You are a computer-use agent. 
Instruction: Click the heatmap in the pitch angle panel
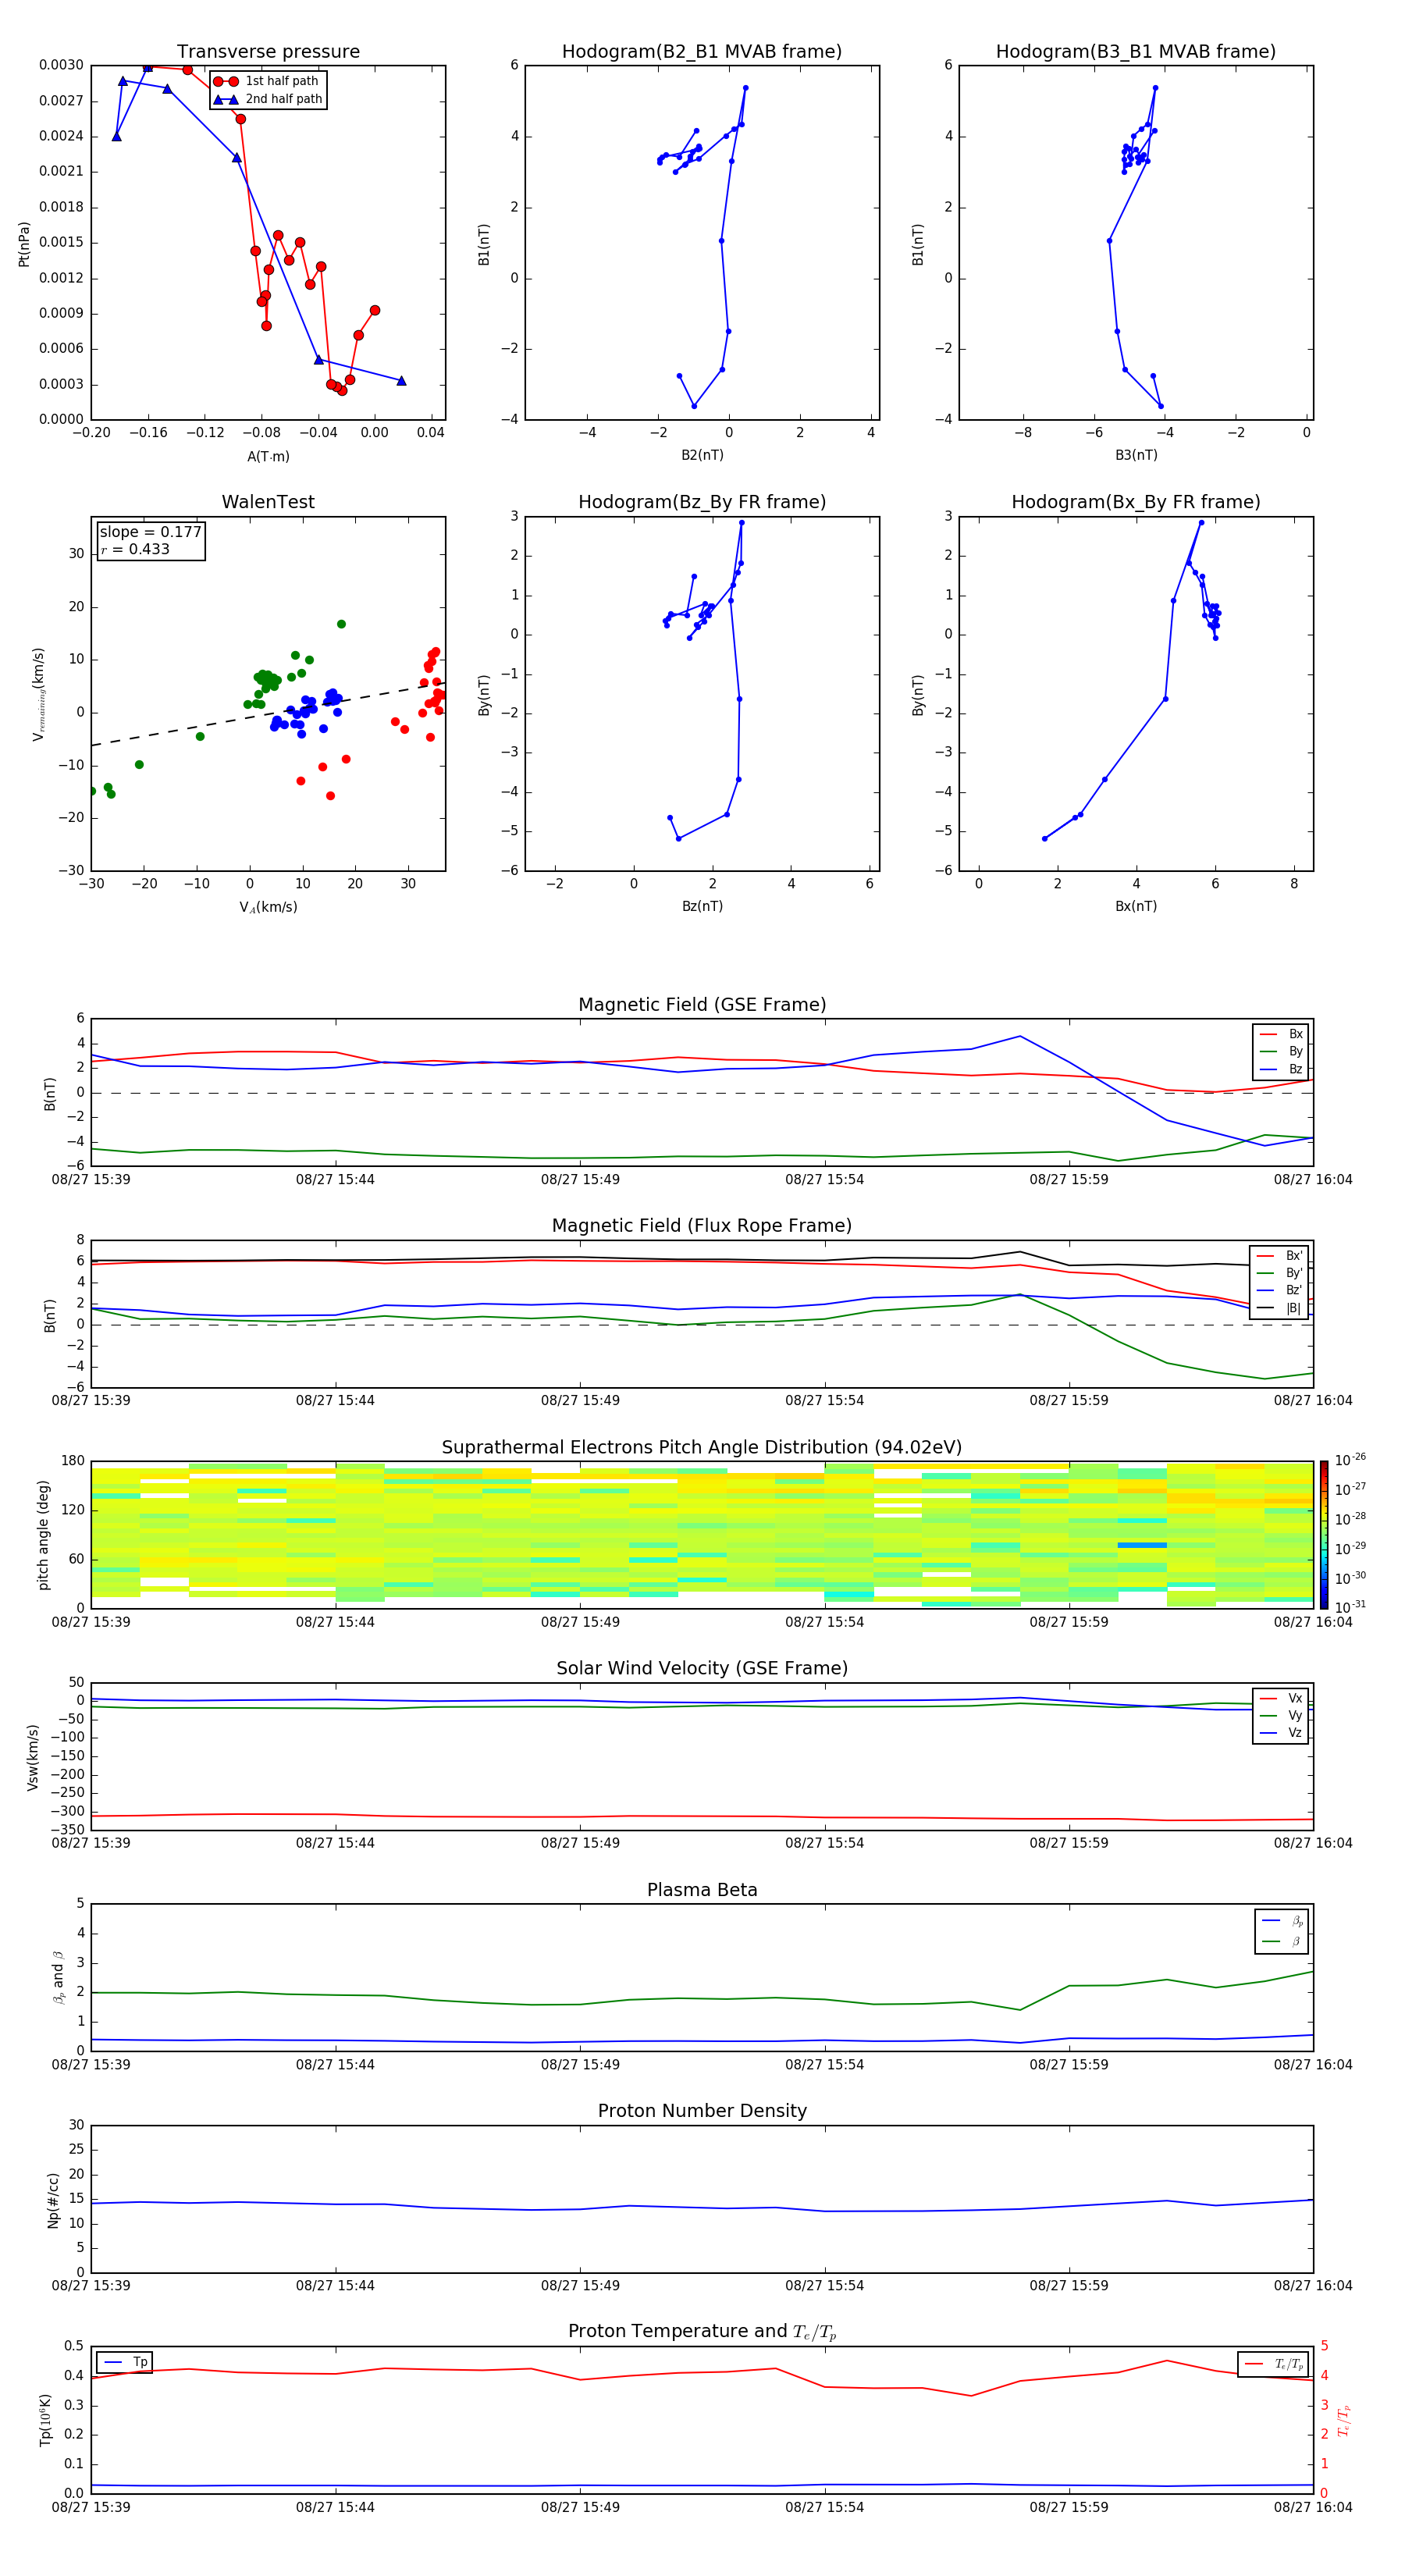(x=702, y=1534)
